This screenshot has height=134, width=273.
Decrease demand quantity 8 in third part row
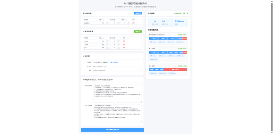point(118,48)
